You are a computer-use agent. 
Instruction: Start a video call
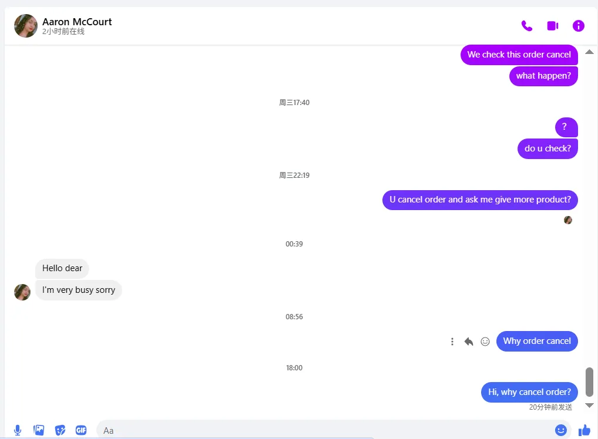pyautogui.click(x=553, y=26)
